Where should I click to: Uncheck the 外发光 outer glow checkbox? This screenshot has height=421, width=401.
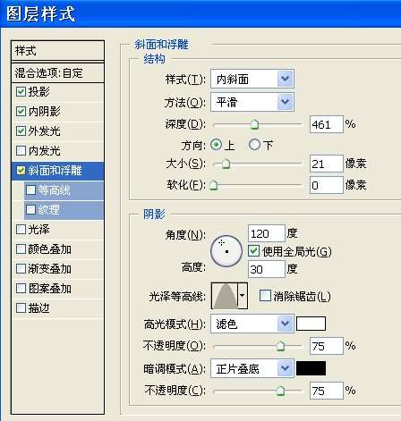(x=21, y=131)
